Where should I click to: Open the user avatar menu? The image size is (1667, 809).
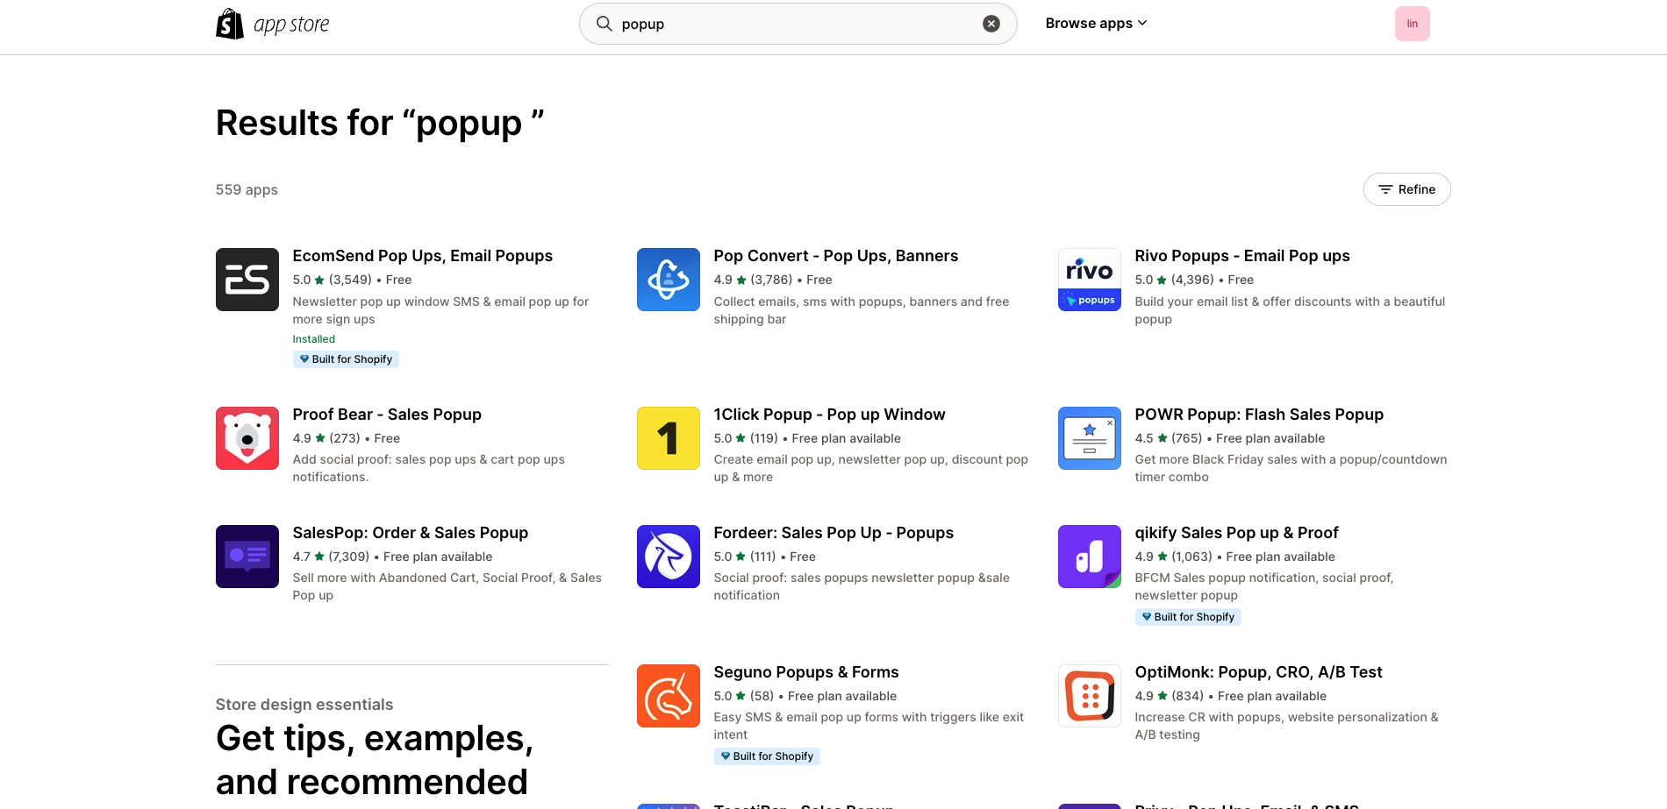1413,24
